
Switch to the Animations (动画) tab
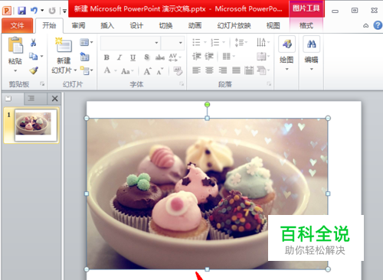[195, 25]
